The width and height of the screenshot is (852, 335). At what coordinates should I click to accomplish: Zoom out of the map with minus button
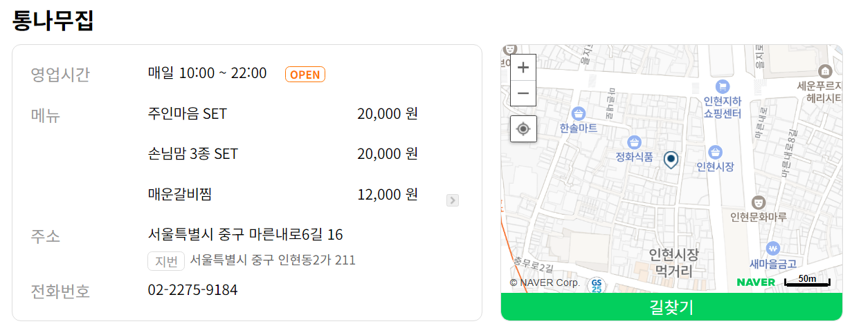[x=523, y=93]
